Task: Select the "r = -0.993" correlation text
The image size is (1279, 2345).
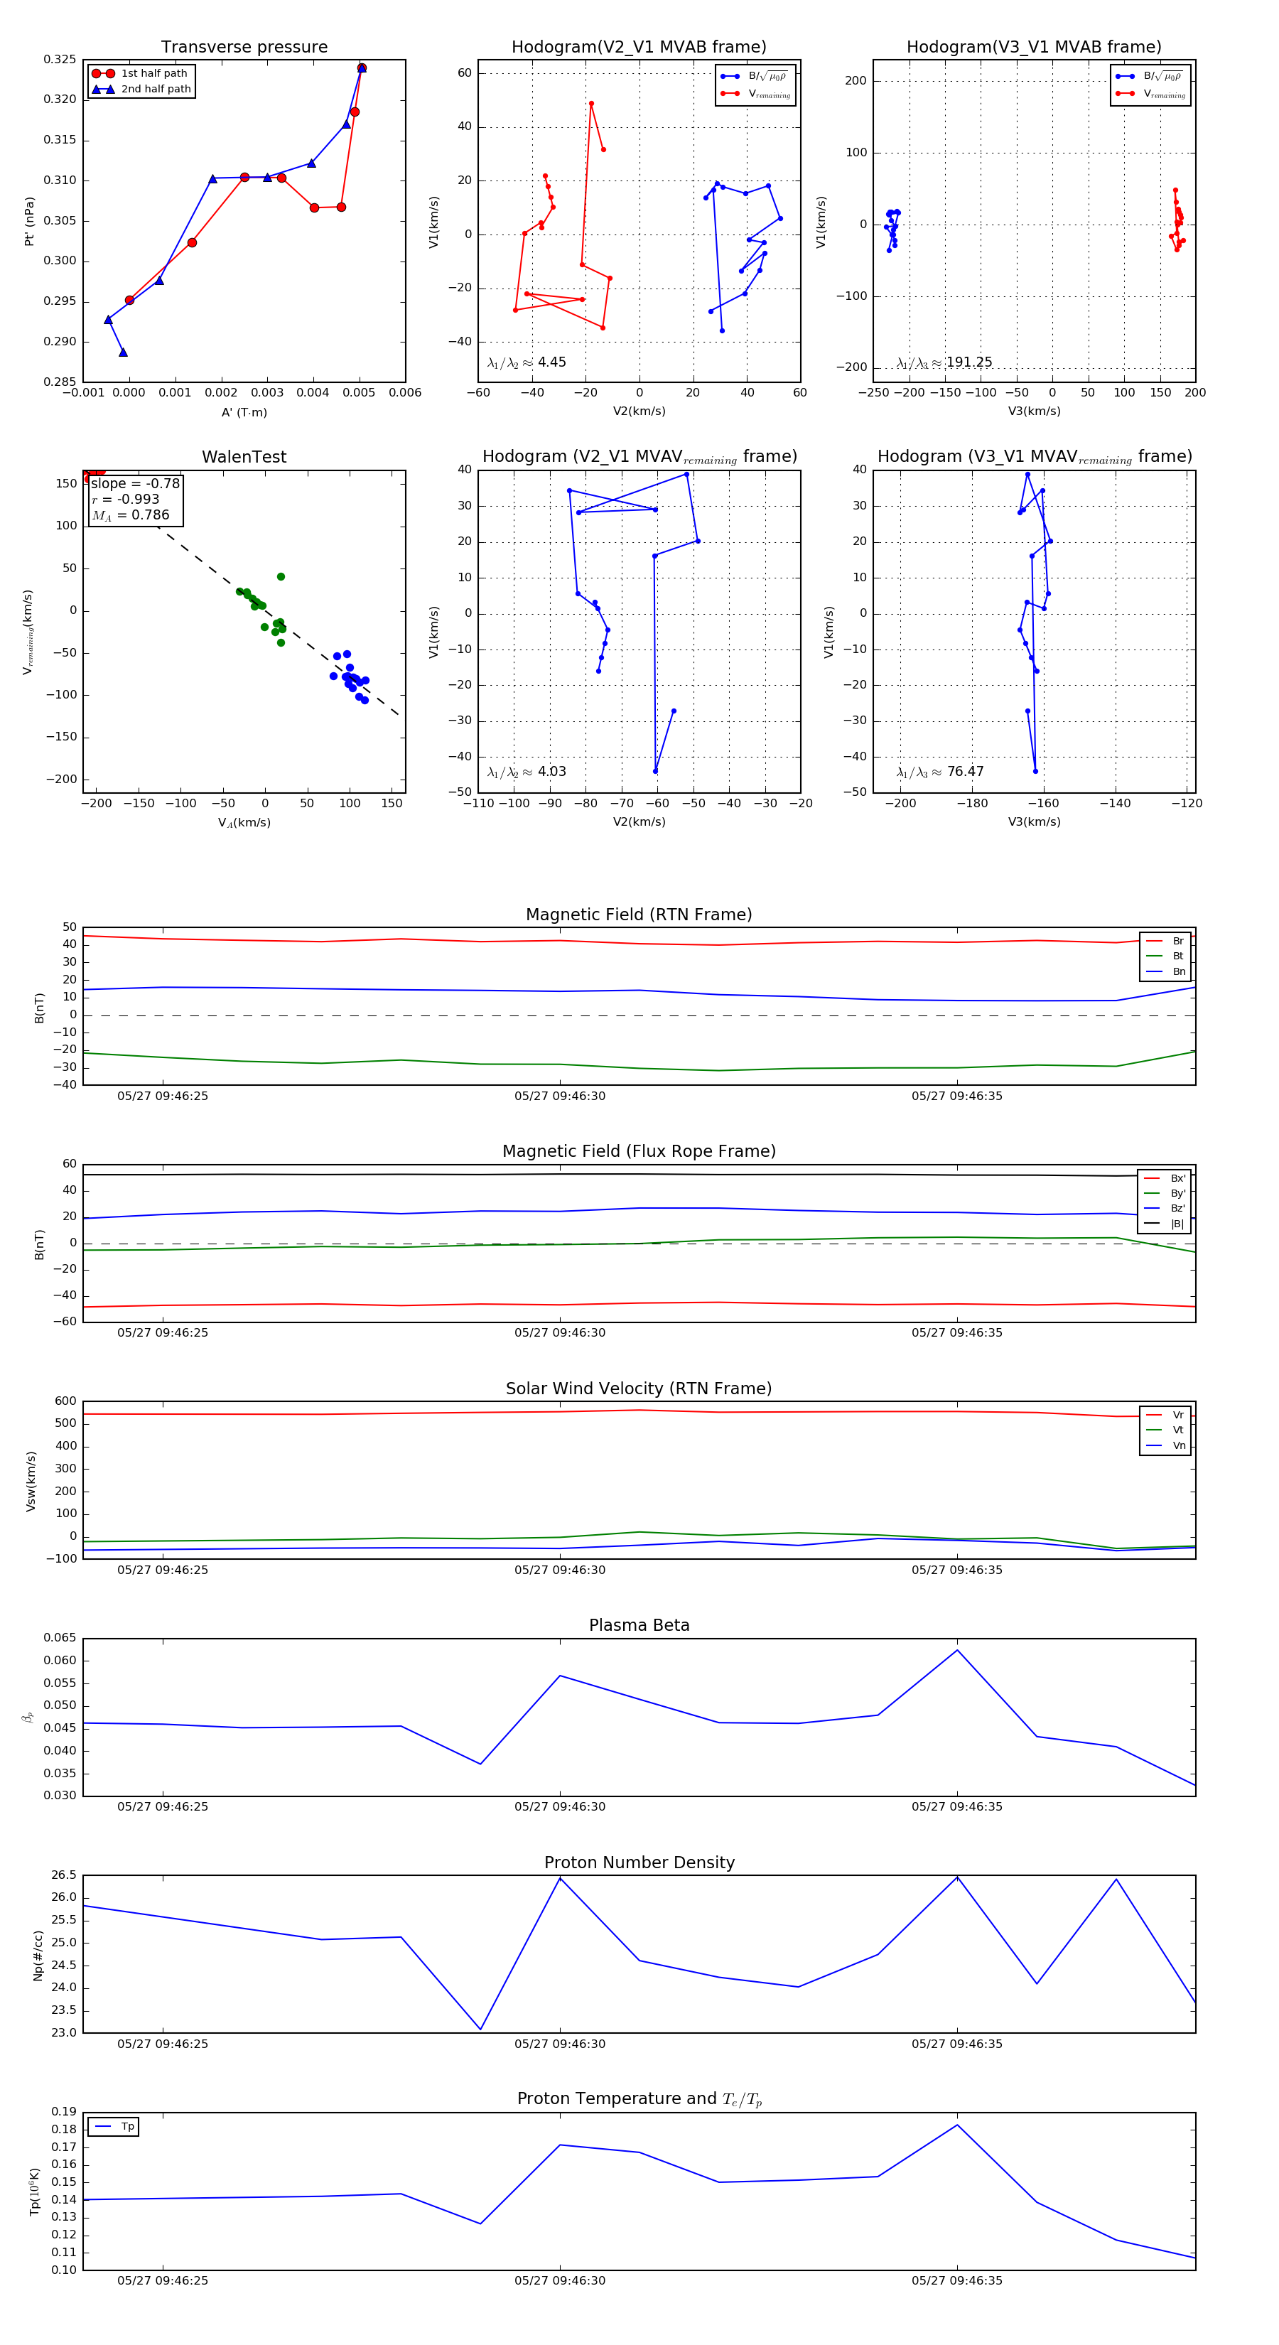Action: coord(126,499)
